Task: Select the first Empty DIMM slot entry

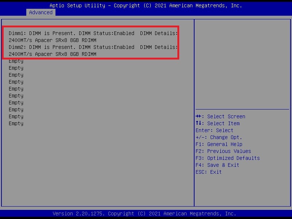Action: [16, 61]
